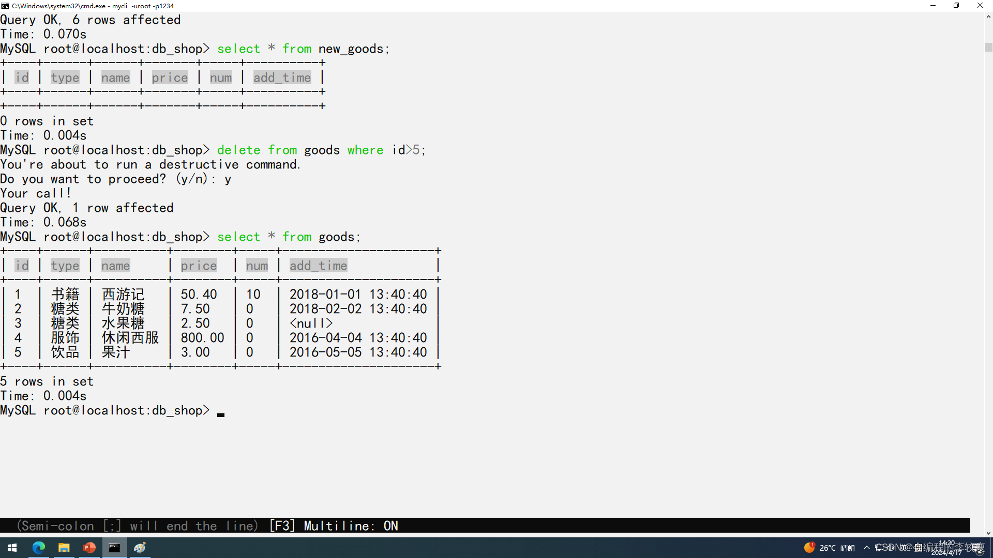Select the db_shop database prompt

(106, 411)
